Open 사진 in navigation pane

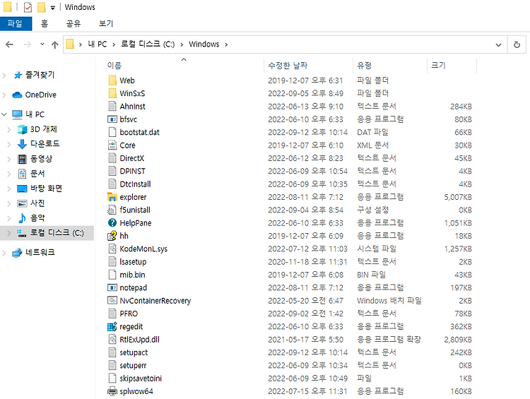pyautogui.click(x=37, y=203)
